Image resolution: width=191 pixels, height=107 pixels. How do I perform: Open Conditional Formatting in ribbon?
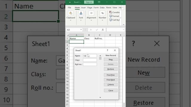click(x=114, y=12)
